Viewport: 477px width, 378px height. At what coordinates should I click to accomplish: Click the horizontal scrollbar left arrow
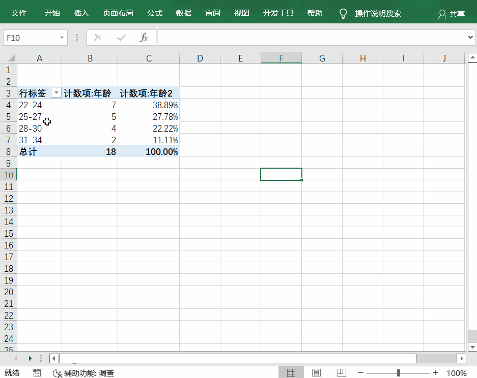pyautogui.click(x=54, y=358)
